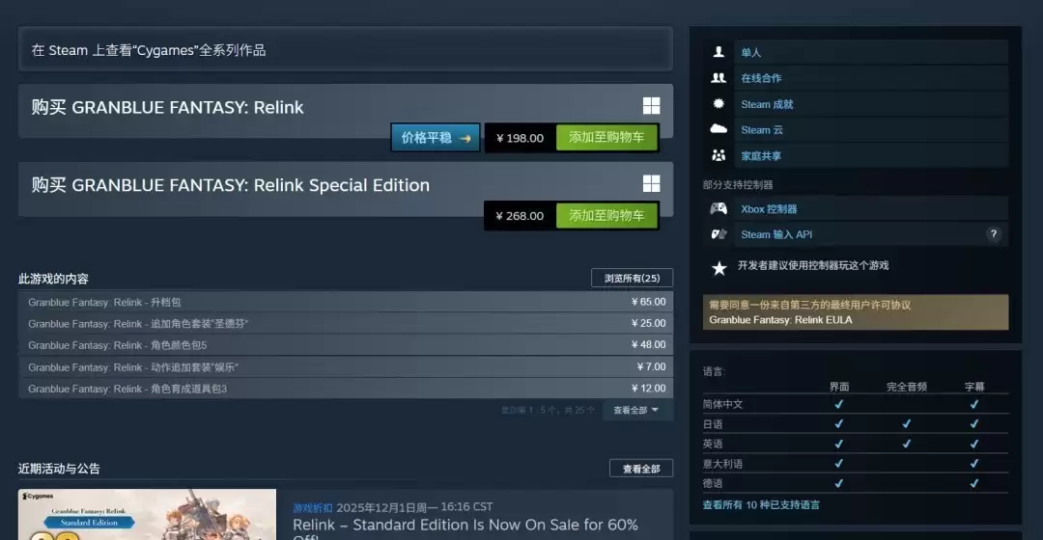The image size is (1043, 540).
Task: Click the 查看全部 button for recent events
Action: [640, 469]
